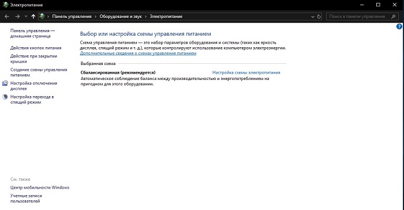
Task: Open 'Настройка отключения дисплея' link
Action: click(x=33, y=86)
